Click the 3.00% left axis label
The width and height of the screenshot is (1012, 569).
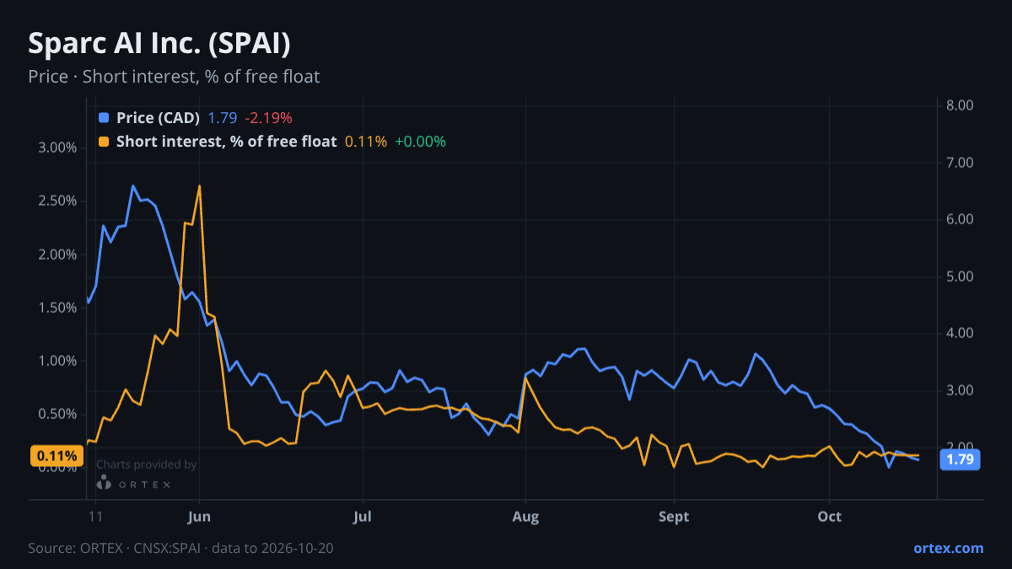click(57, 148)
